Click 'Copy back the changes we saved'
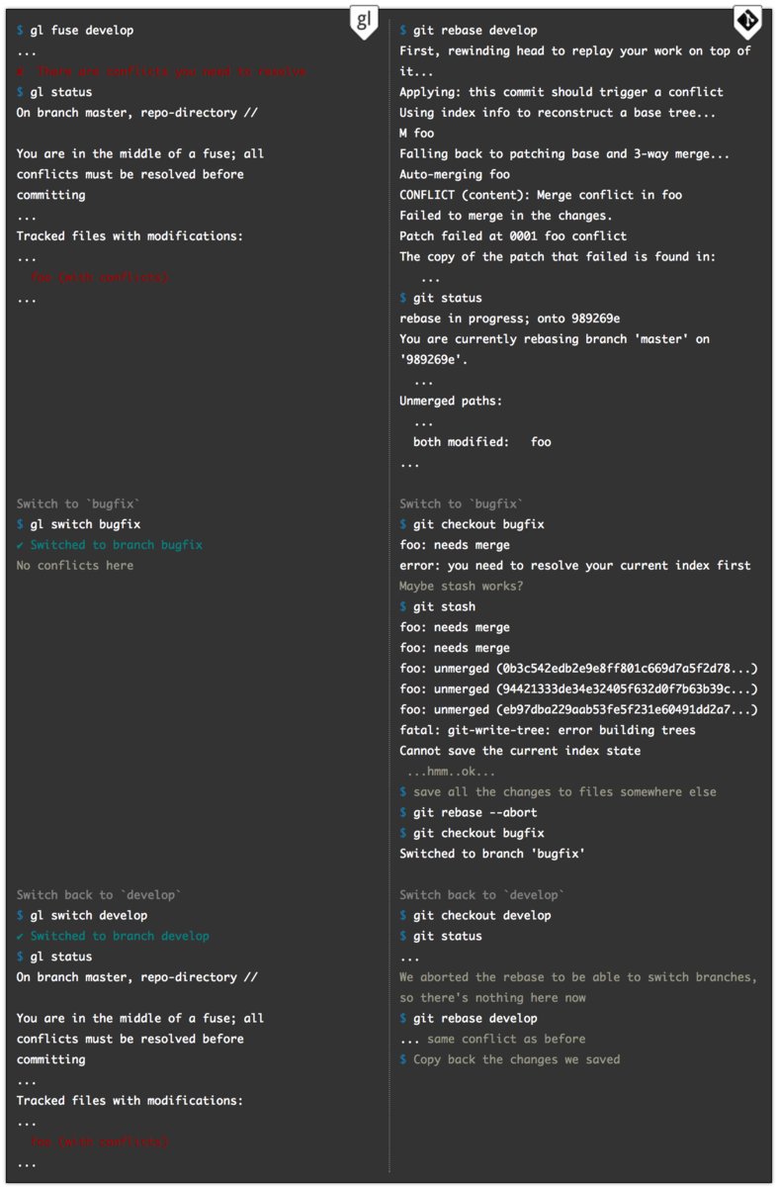Viewport: 776px width, 1187px height. tap(516, 1059)
